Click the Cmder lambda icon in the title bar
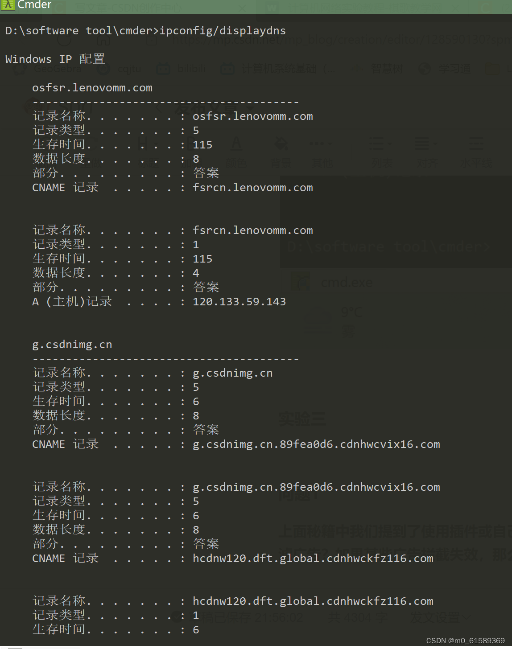The width and height of the screenshot is (512, 649). [7, 5]
